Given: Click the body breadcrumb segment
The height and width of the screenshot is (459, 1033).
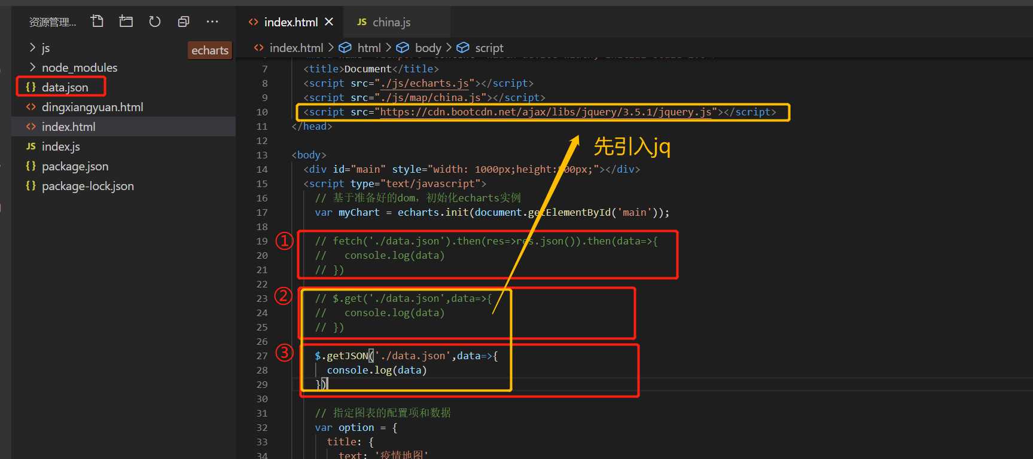Looking at the screenshot, I should click(x=428, y=48).
